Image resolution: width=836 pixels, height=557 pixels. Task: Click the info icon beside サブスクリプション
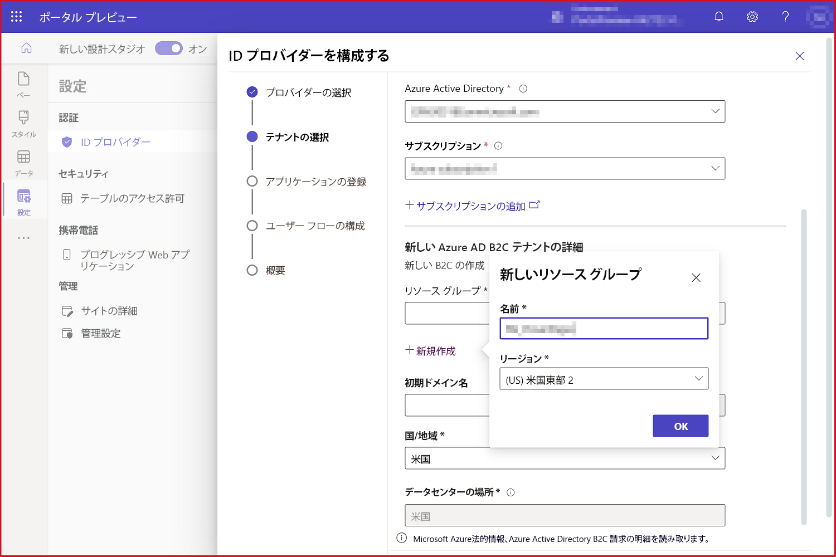click(499, 145)
